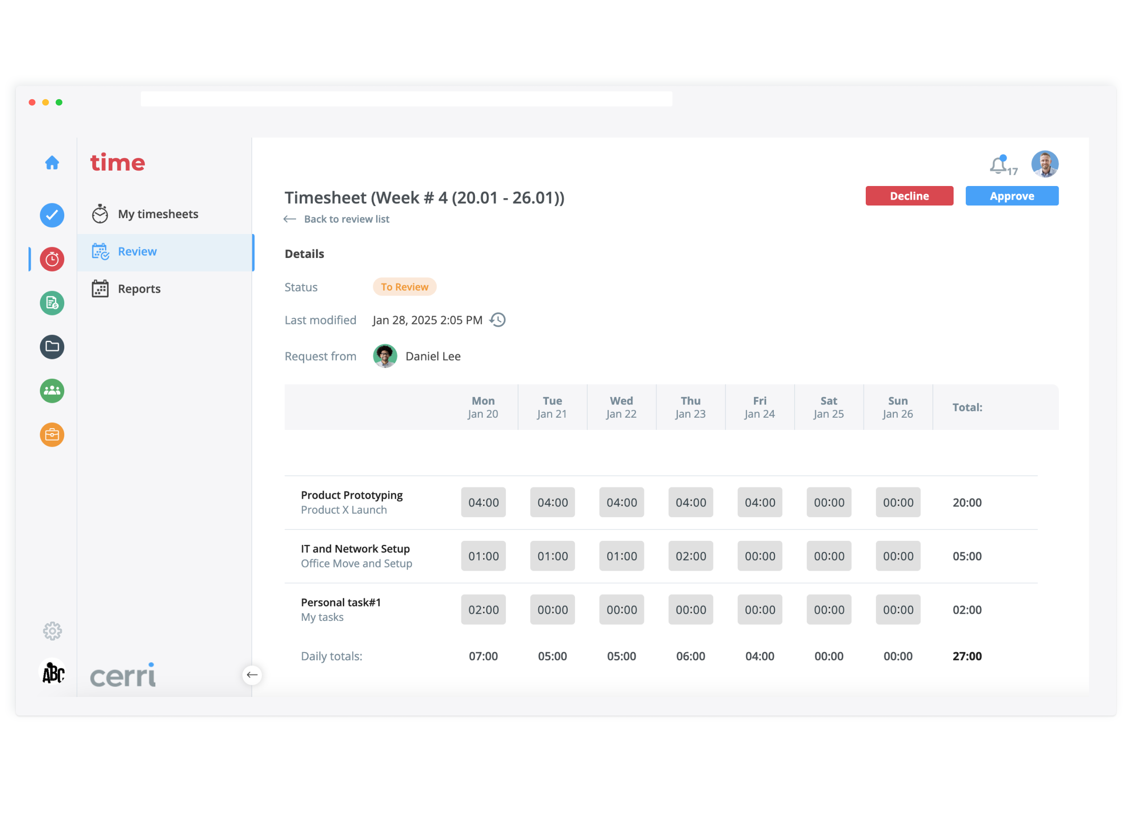
Task: Click the home icon in sidebar
Action: point(52,163)
